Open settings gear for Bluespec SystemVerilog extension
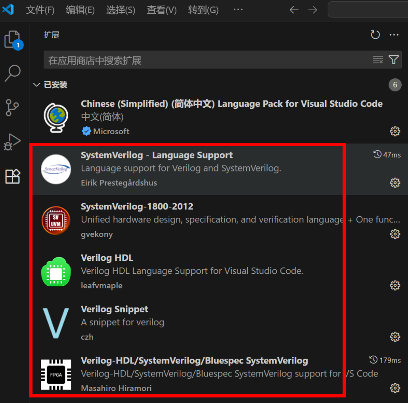 click(x=395, y=388)
